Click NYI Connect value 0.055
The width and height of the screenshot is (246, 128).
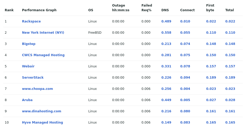[x=185, y=33]
